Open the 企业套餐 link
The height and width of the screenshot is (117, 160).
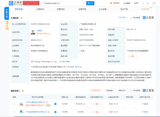coord(127,3)
